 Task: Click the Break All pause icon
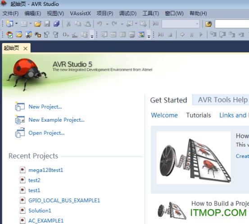pyautogui.click(x=191, y=35)
